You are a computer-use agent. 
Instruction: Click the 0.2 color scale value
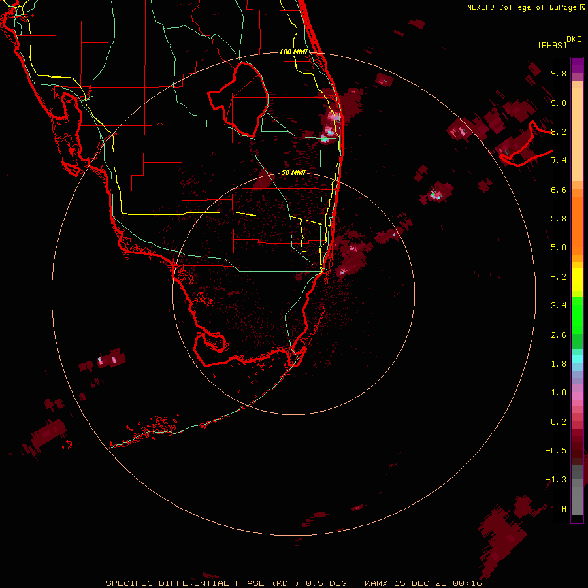(x=559, y=422)
